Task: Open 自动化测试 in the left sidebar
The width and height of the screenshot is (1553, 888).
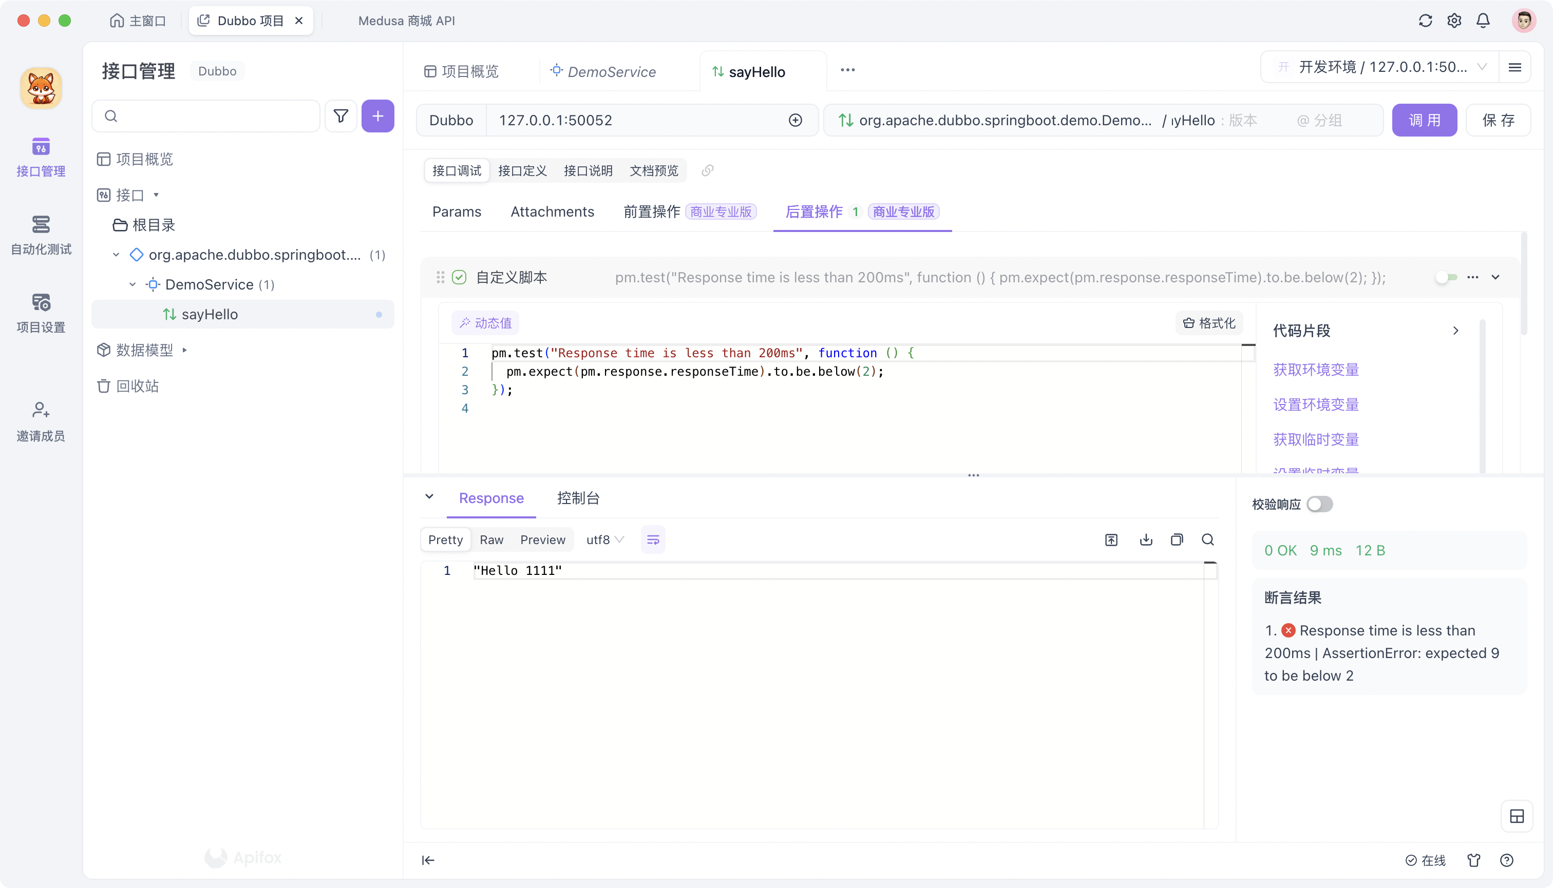Action: [41, 235]
